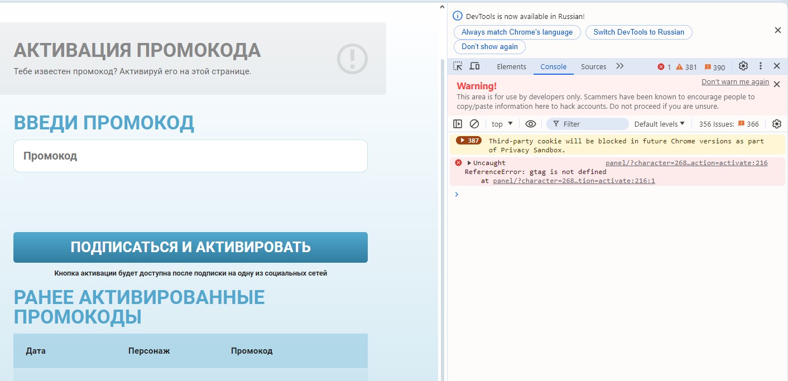Viewport: 788px width, 381px height.
Task: Switch to the Sources tab
Action: pyautogui.click(x=593, y=66)
